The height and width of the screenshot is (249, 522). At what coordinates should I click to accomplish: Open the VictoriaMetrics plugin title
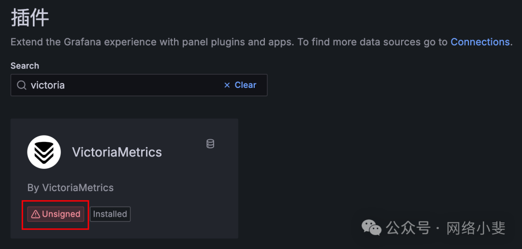[117, 152]
